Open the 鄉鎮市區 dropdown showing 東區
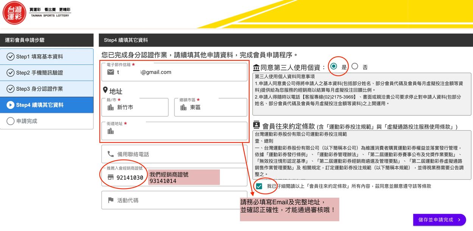This screenshot has width=473, height=231. (210, 107)
